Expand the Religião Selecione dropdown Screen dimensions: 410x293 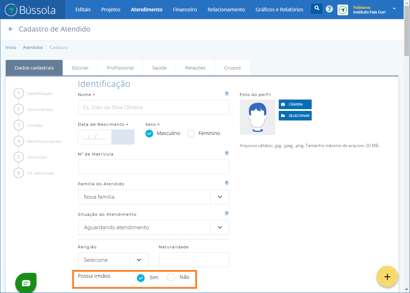point(139,260)
